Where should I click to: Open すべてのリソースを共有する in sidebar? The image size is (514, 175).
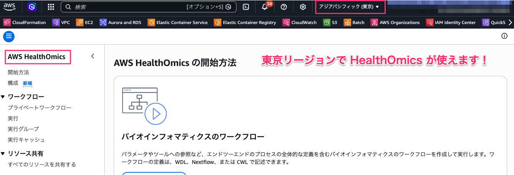tap(42, 164)
